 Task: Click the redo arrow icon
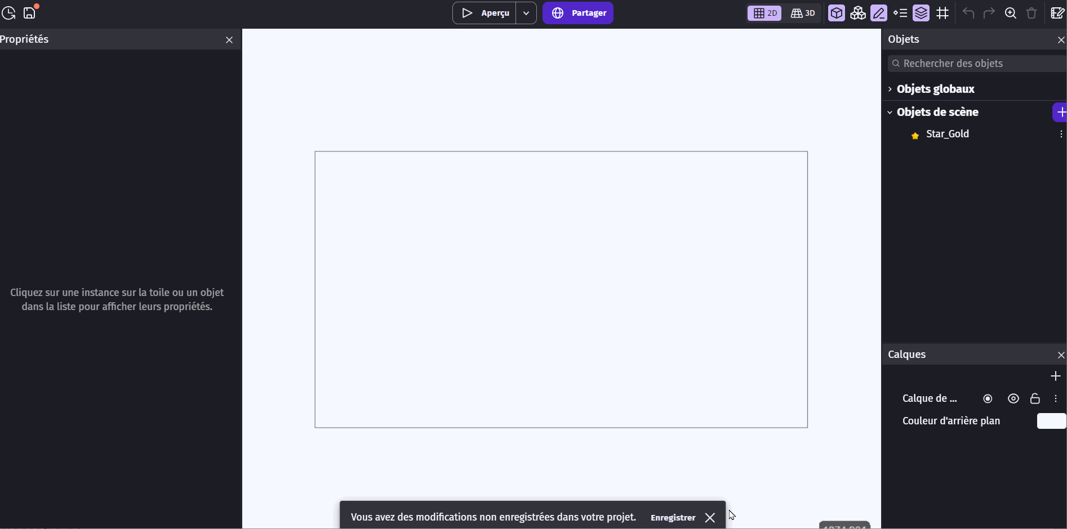[990, 13]
